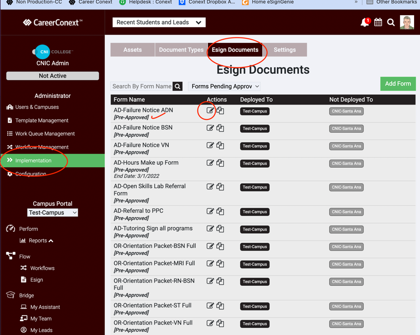Open the Career Conext bookmark
The width and height of the screenshot is (420, 335).
tap(91, 2)
